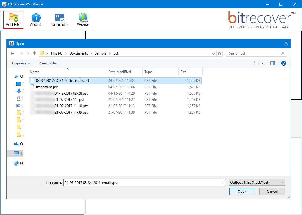Select This PC in navigation pane
302x215 pixels.
[15, 154]
